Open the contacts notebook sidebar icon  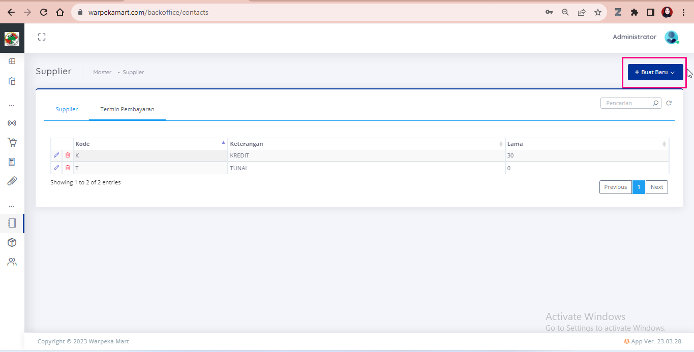tap(12, 223)
